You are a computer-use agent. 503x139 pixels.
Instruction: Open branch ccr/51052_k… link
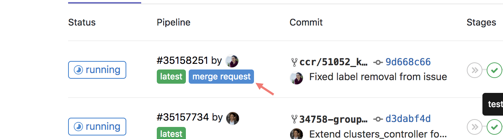[333, 62]
